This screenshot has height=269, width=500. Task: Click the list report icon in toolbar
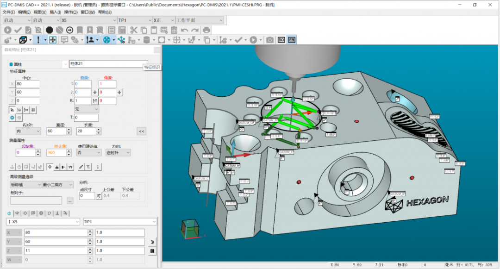(112, 30)
